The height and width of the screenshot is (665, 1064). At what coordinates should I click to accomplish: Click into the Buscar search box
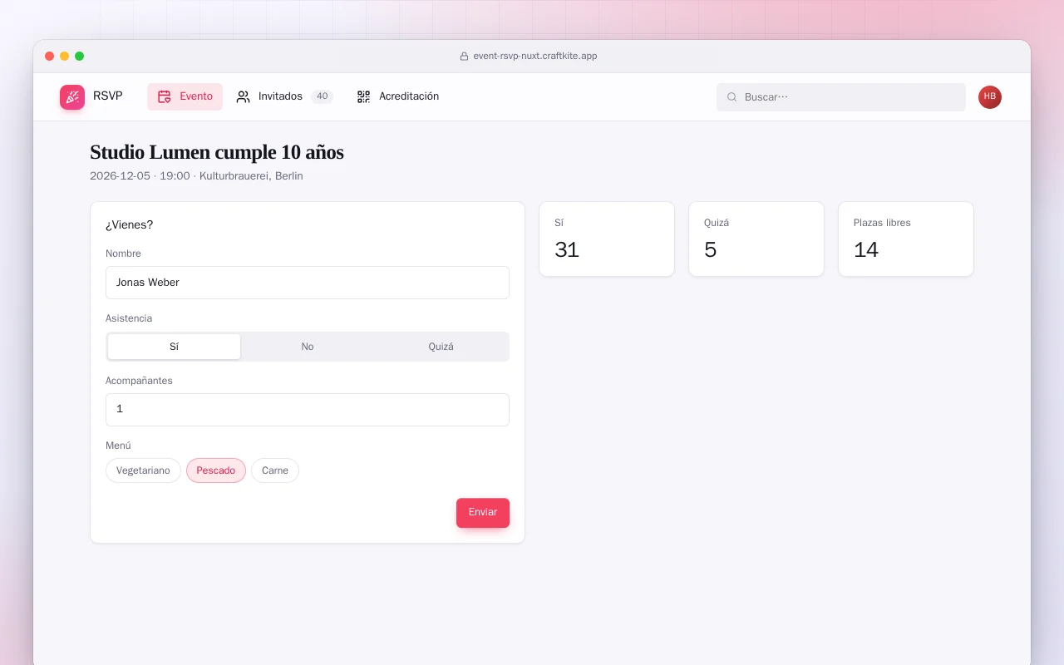(841, 97)
